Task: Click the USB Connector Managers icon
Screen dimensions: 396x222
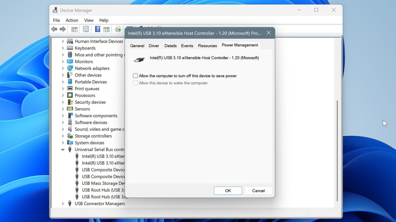Action: click(x=70, y=203)
